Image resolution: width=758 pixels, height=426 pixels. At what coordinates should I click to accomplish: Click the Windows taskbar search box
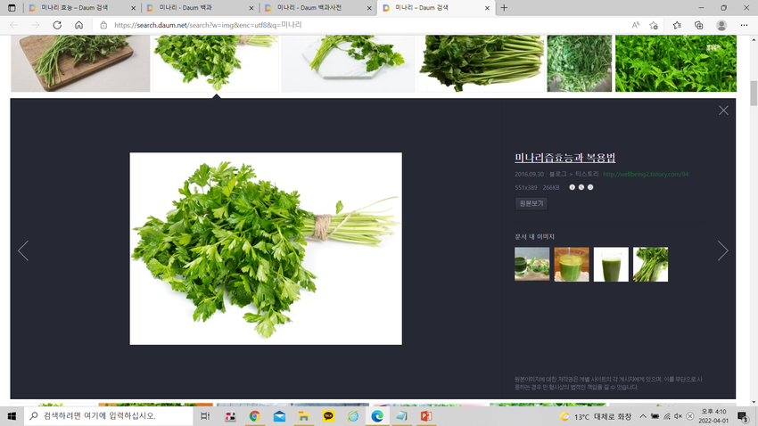coord(108,416)
